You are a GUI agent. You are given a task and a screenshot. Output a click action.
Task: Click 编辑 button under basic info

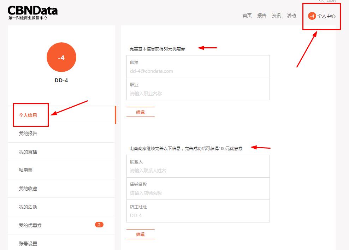140,112
